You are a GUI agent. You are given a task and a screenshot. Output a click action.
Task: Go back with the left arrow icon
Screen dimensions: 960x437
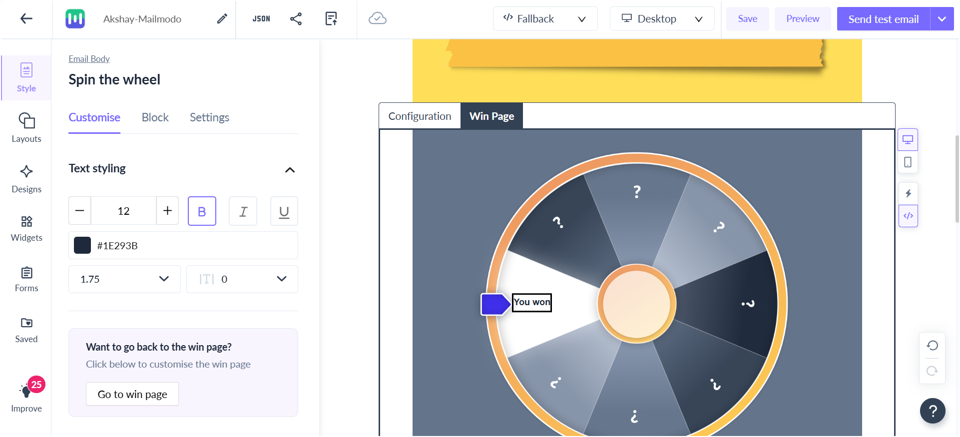click(x=26, y=19)
